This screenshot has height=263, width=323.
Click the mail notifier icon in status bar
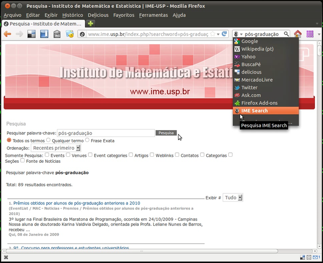[x=316, y=257]
